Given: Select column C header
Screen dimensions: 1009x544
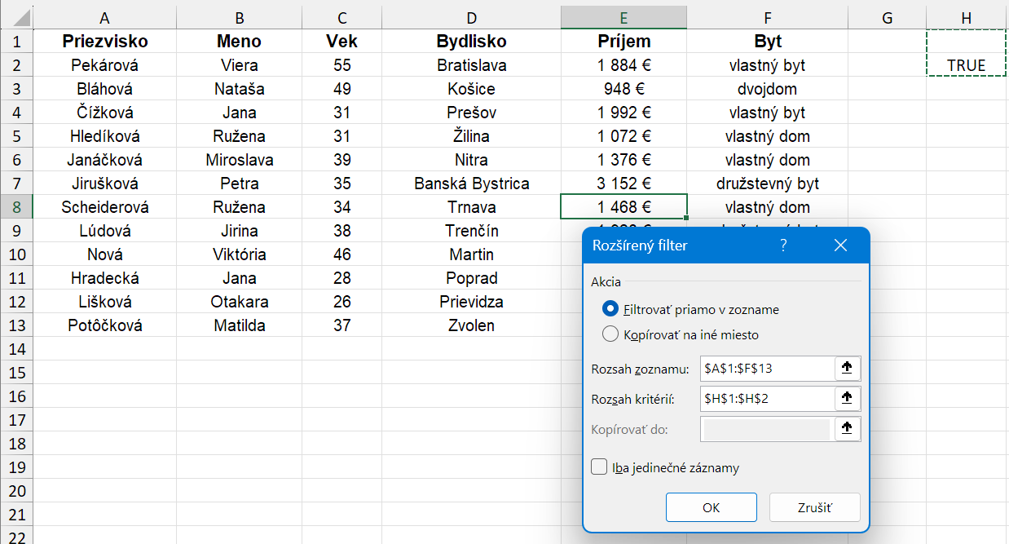Looking at the screenshot, I should pos(341,18).
